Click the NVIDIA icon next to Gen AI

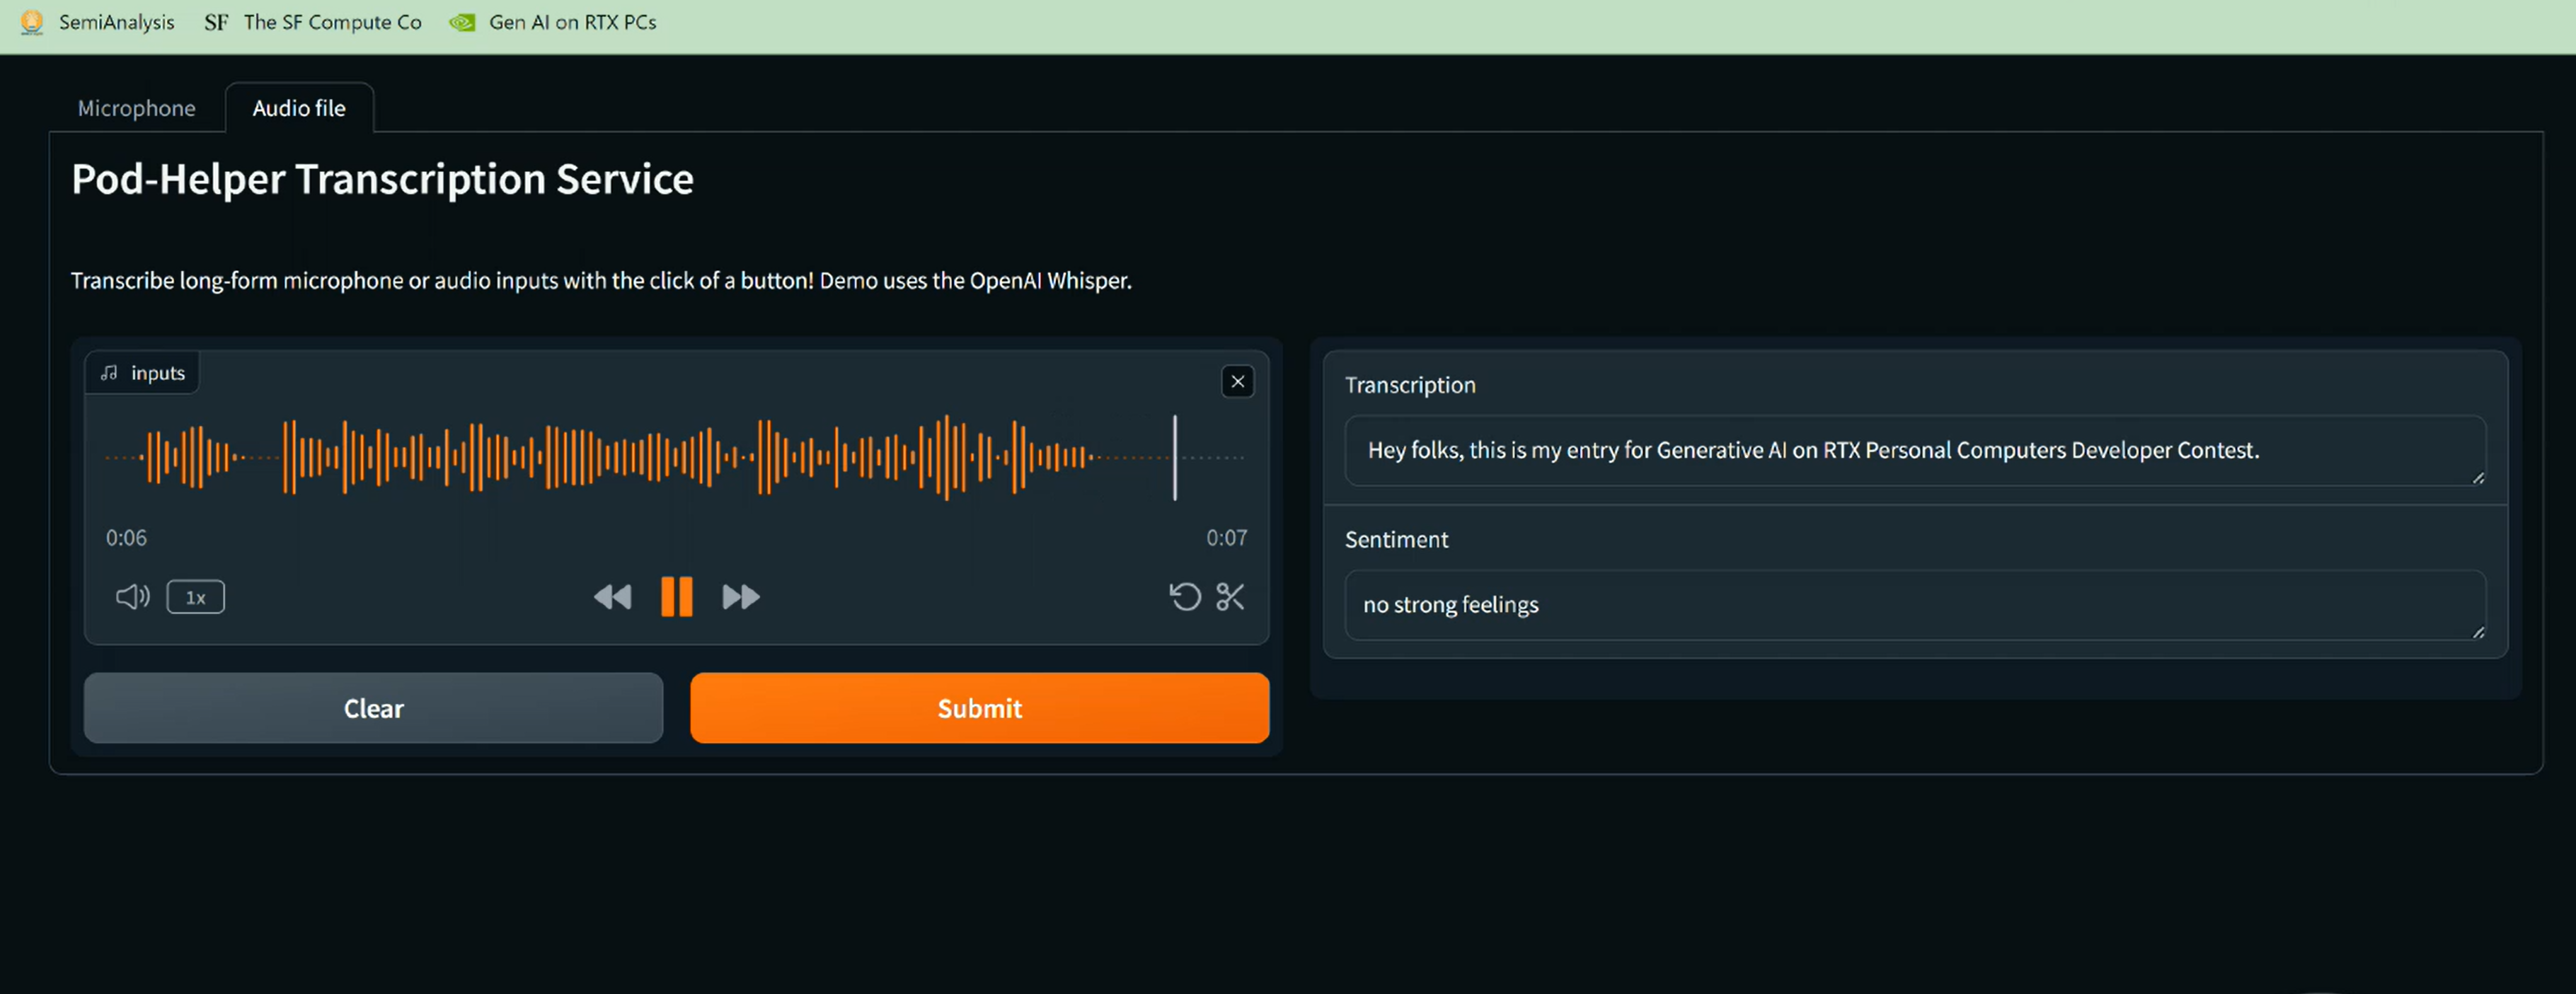click(x=461, y=21)
